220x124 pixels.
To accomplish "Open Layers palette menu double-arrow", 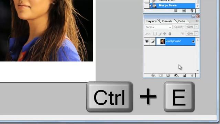I will tap(197, 21).
